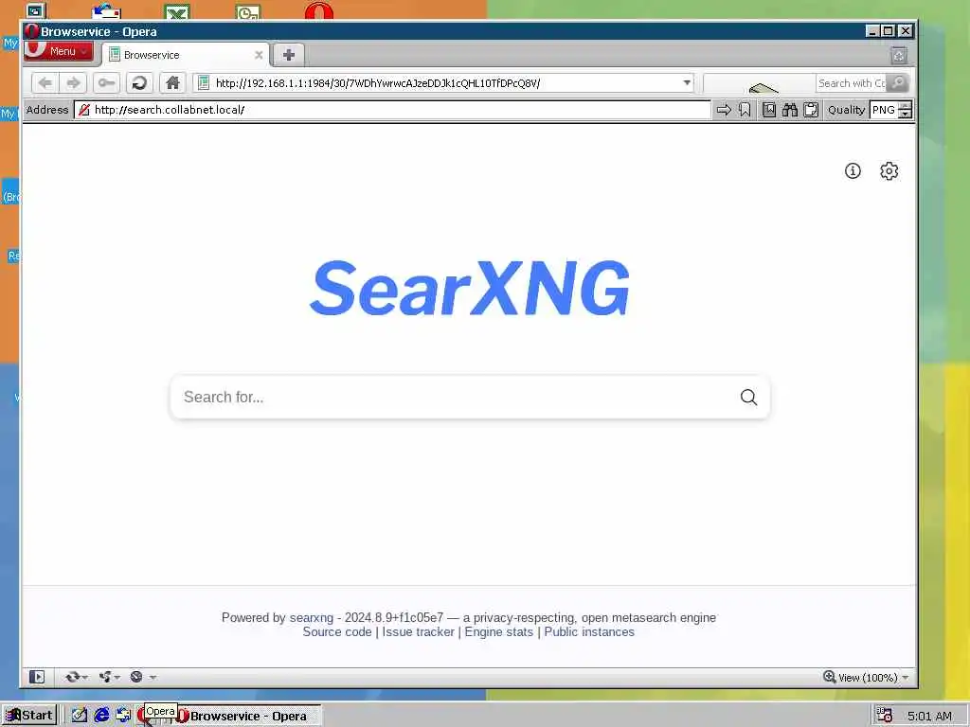
Task: Go forward with the Opera forward arrow
Action: click(73, 83)
